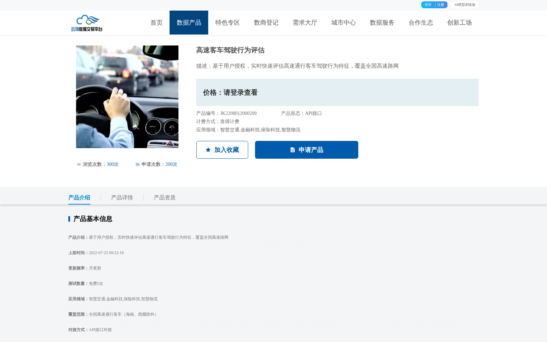The width and height of the screenshot is (547, 342).
Task: Click the eye icon beside 浏览次数
Action: click(x=79, y=165)
